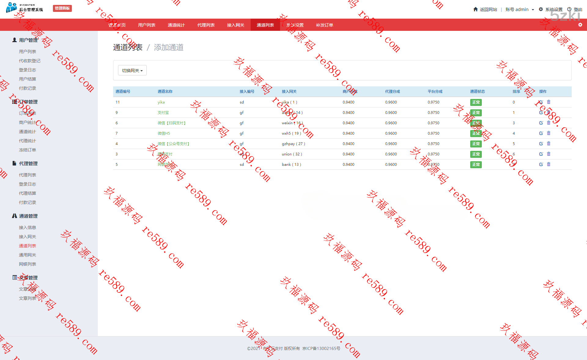Open the 接入网关 top navigation tab
This screenshot has height=360, width=587.
point(235,25)
